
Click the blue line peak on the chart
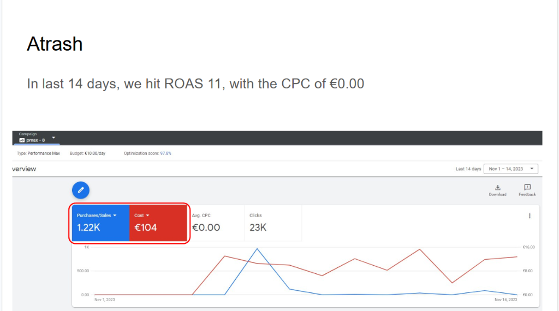coord(257,249)
